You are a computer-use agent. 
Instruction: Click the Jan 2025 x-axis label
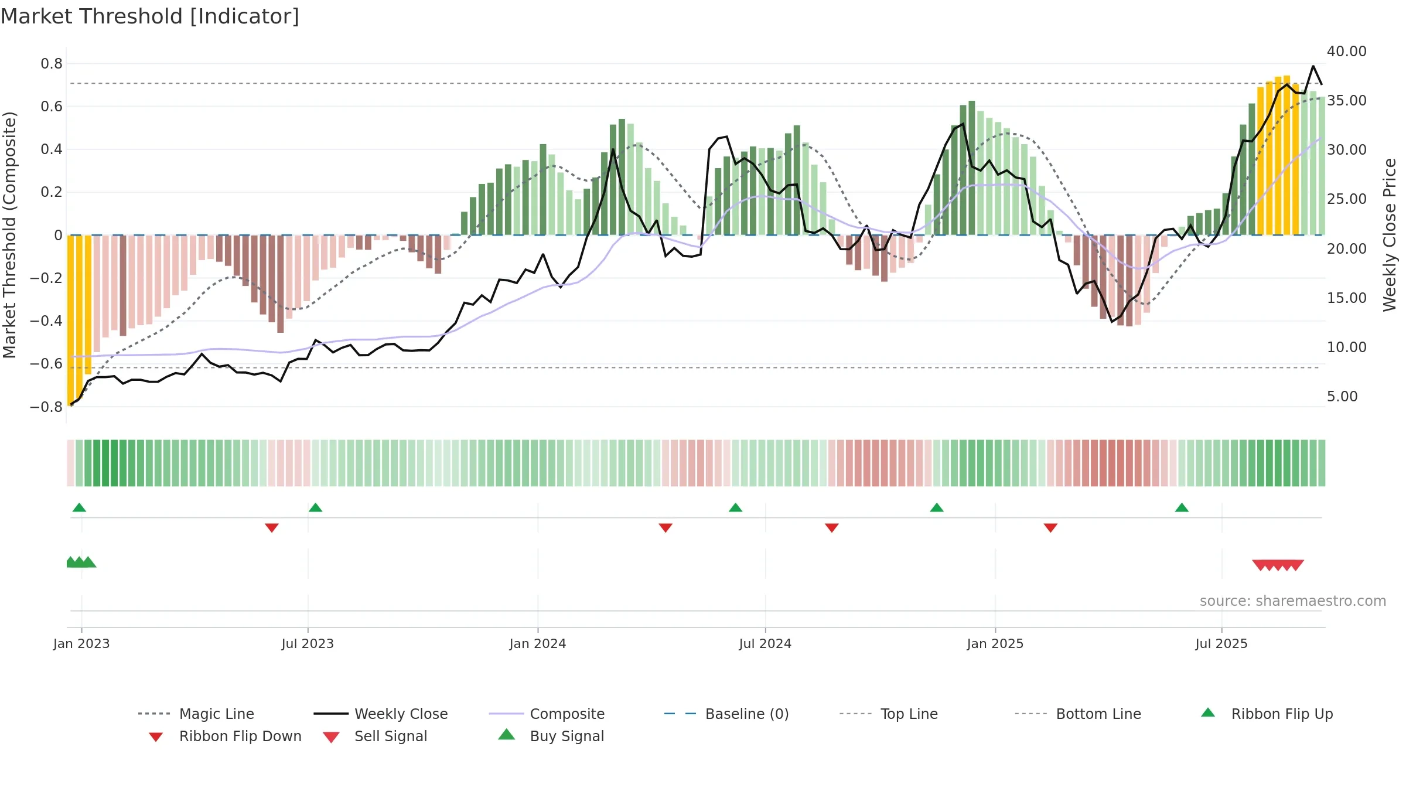[x=995, y=643]
